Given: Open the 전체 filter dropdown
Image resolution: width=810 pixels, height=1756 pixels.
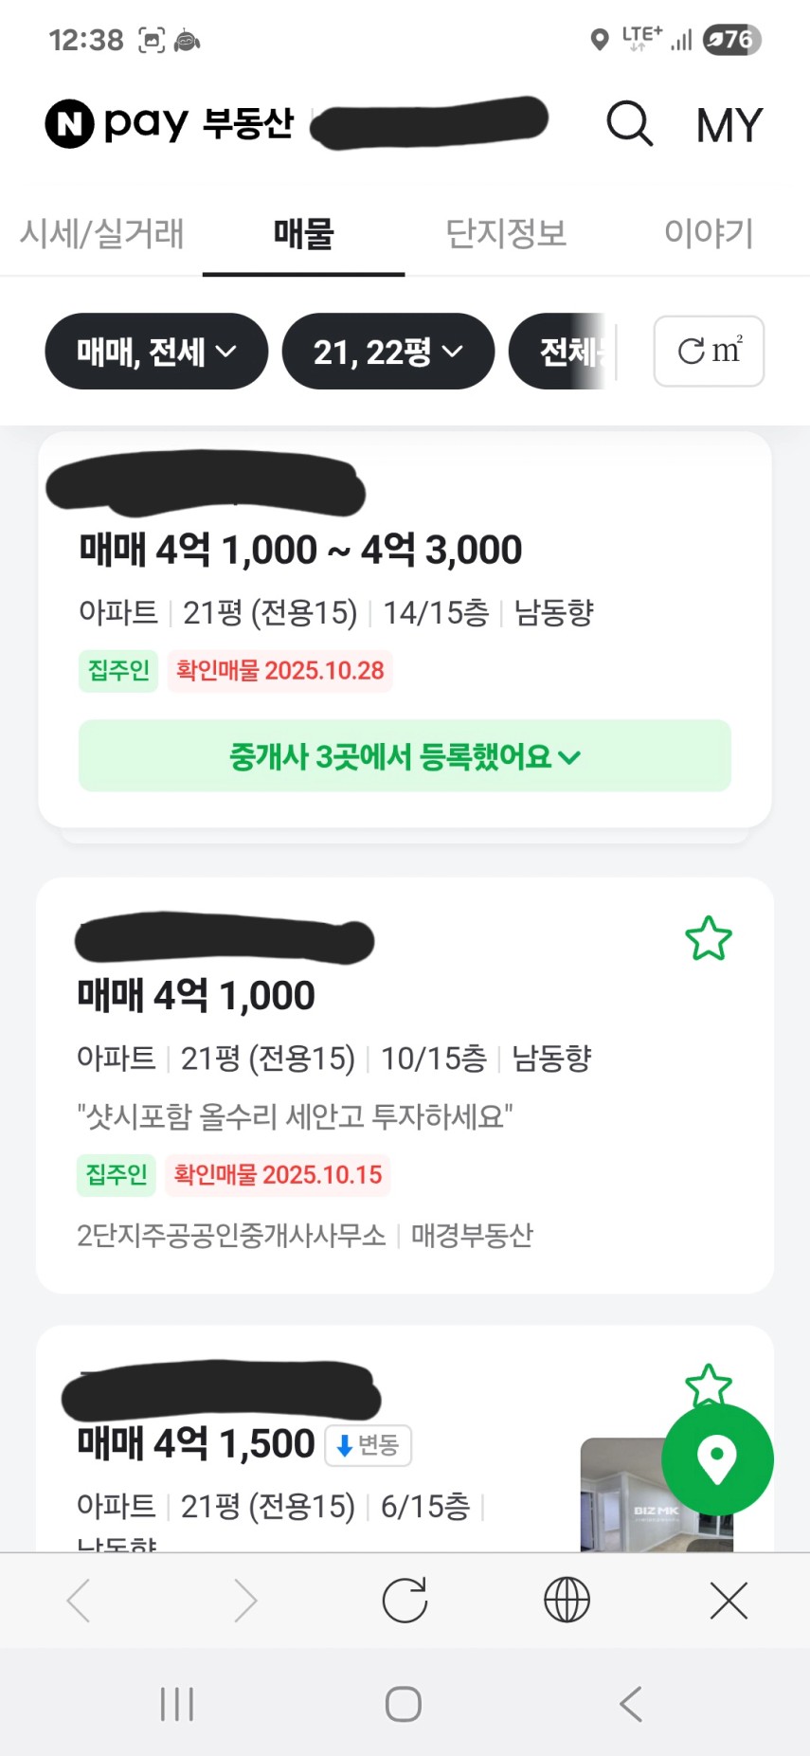Looking at the screenshot, I should (x=564, y=352).
